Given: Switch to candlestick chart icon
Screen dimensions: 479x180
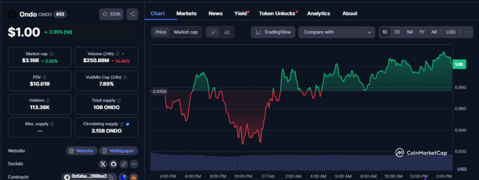Looking at the screenshot, I should (227, 32).
